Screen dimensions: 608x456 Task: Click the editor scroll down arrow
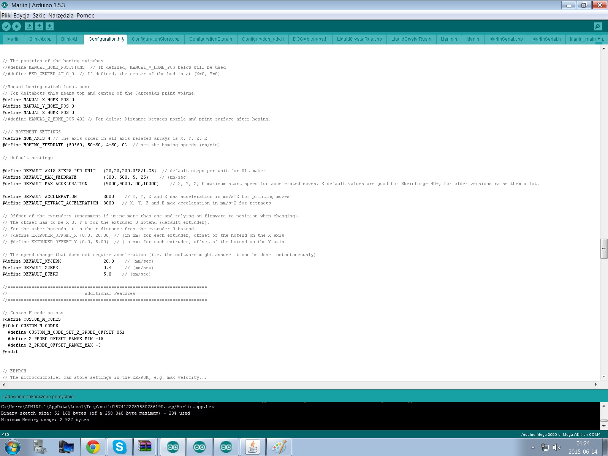(x=604, y=377)
